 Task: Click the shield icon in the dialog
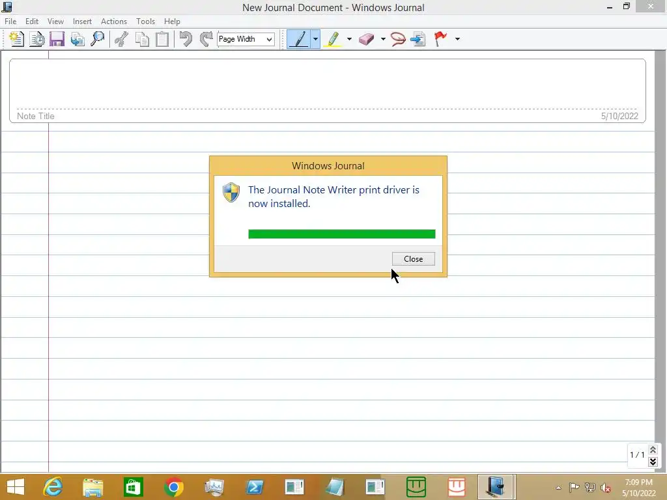pos(231,193)
